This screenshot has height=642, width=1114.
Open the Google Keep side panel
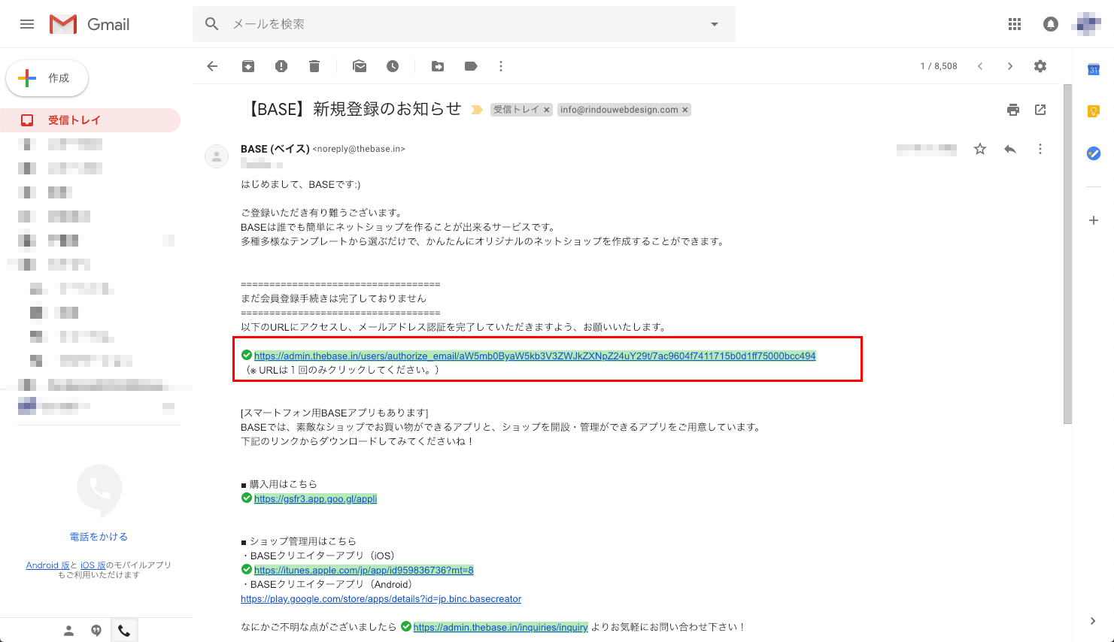tap(1094, 111)
